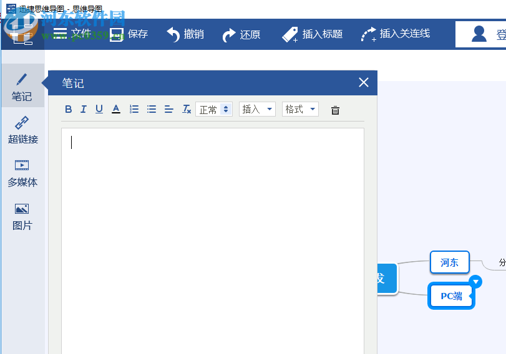Click the 保存 save button
This screenshot has height=354, width=506.
pos(129,34)
